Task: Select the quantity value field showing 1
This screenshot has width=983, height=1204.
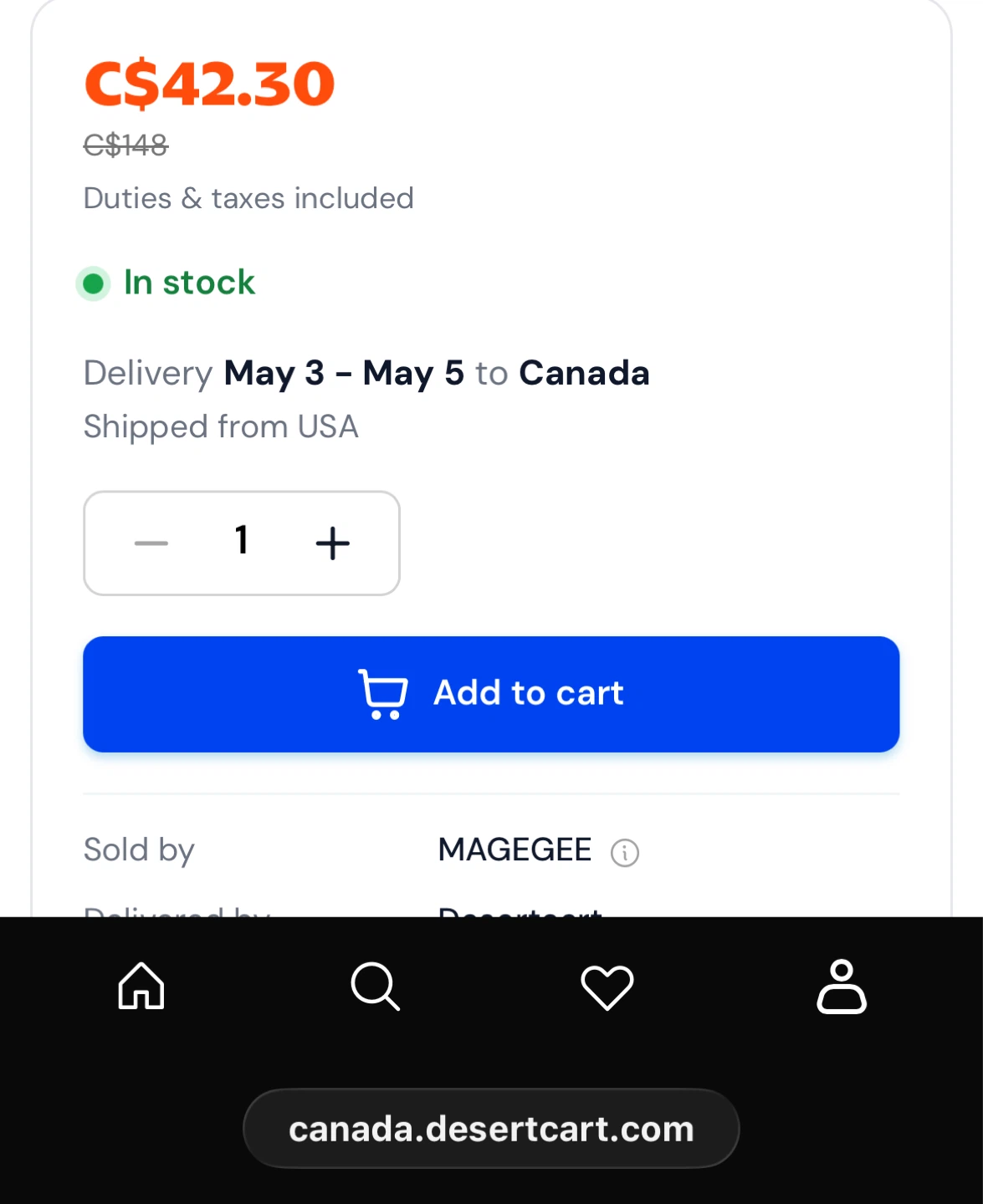Action: coord(242,540)
